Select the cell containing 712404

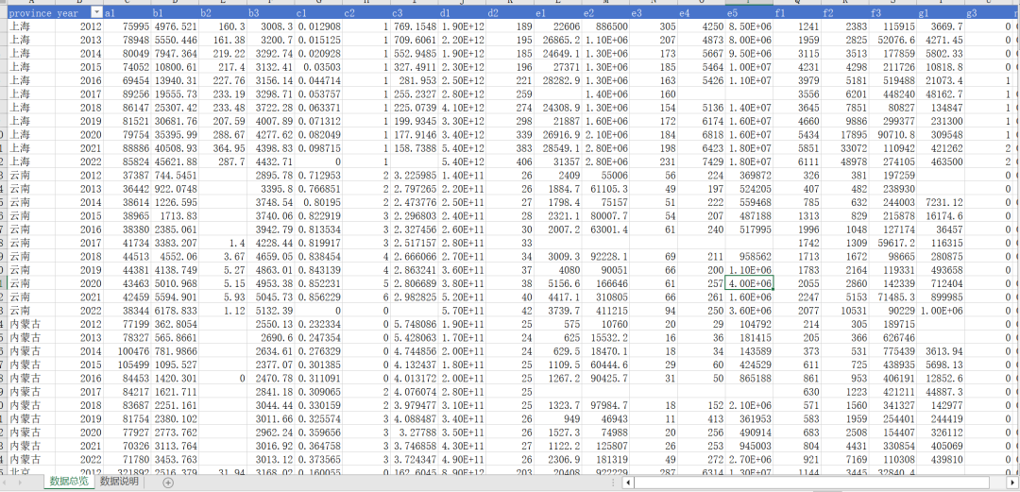point(941,283)
